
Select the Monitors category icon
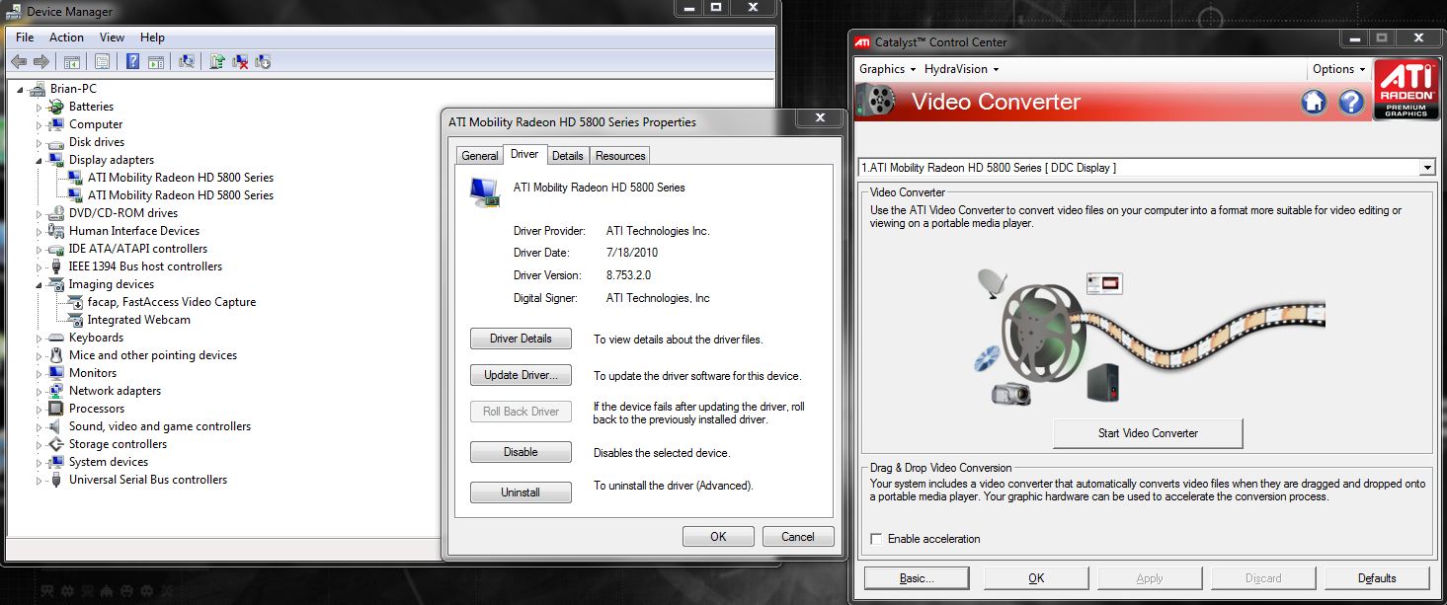[x=56, y=373]
